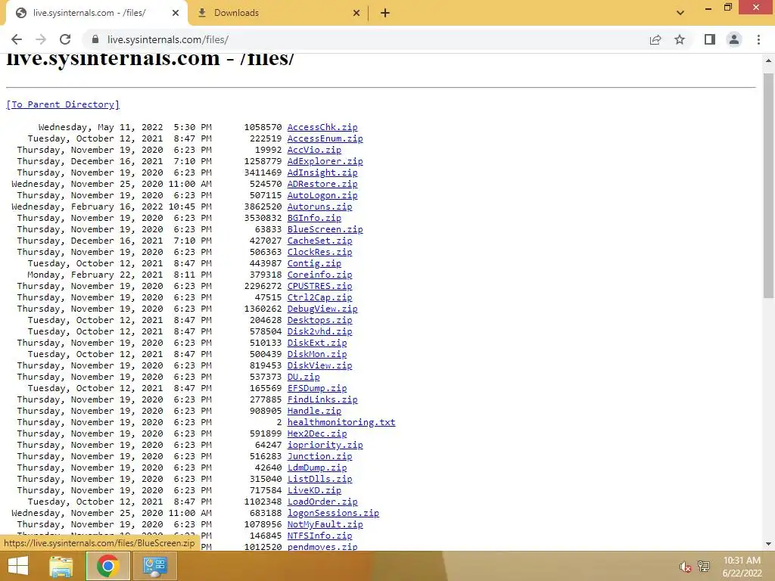Download ClockRes.zip
775x581 pixels.
(320, 252)
